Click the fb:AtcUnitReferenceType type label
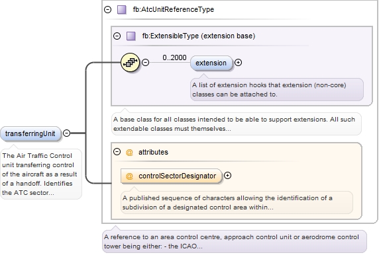Viewport: 379px width, 255px height. click(x=174, y=10)
